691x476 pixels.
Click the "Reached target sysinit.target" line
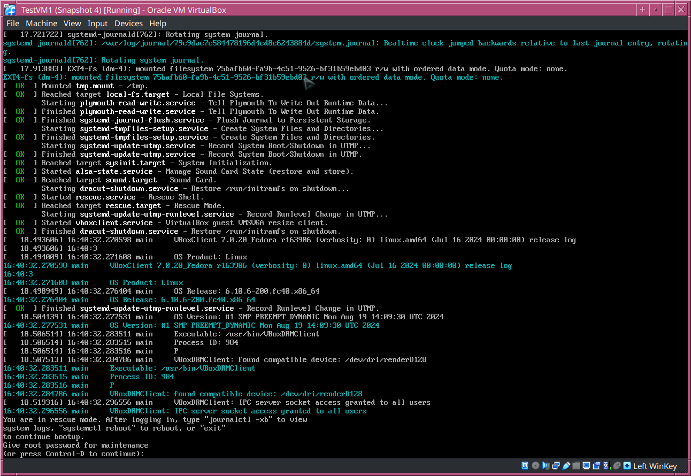(x=137, y=163)
